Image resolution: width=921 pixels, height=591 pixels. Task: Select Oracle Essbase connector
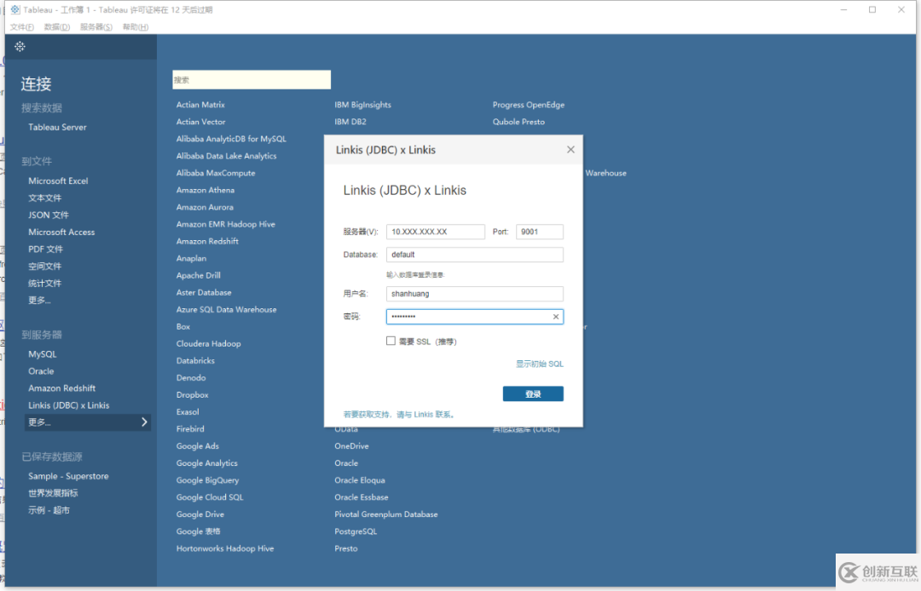362,497
